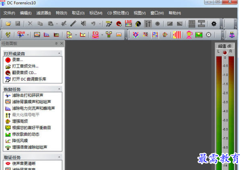Close the task panel
This screenshot has height=170, width=243.
[x=62, y=43]
